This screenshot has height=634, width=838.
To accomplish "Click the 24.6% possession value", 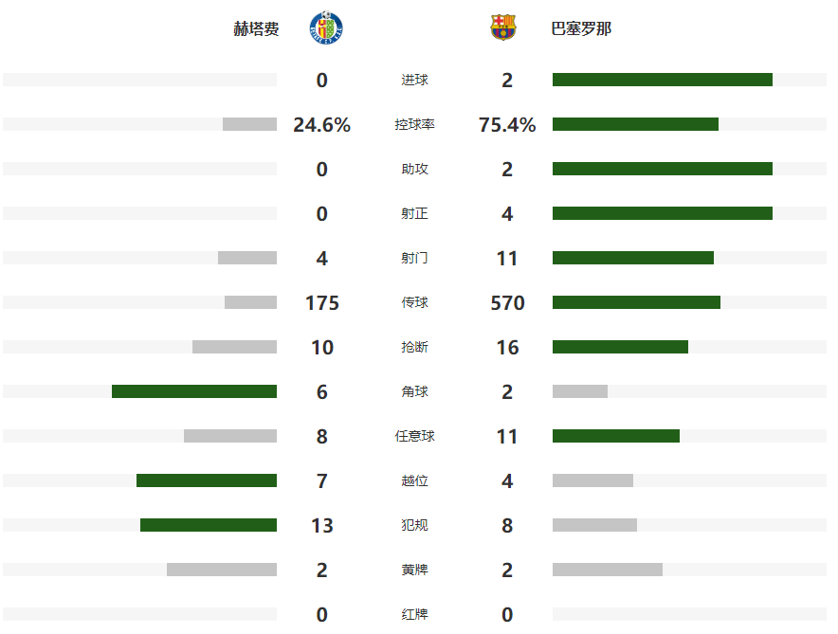I will click(x=322, y=125).
